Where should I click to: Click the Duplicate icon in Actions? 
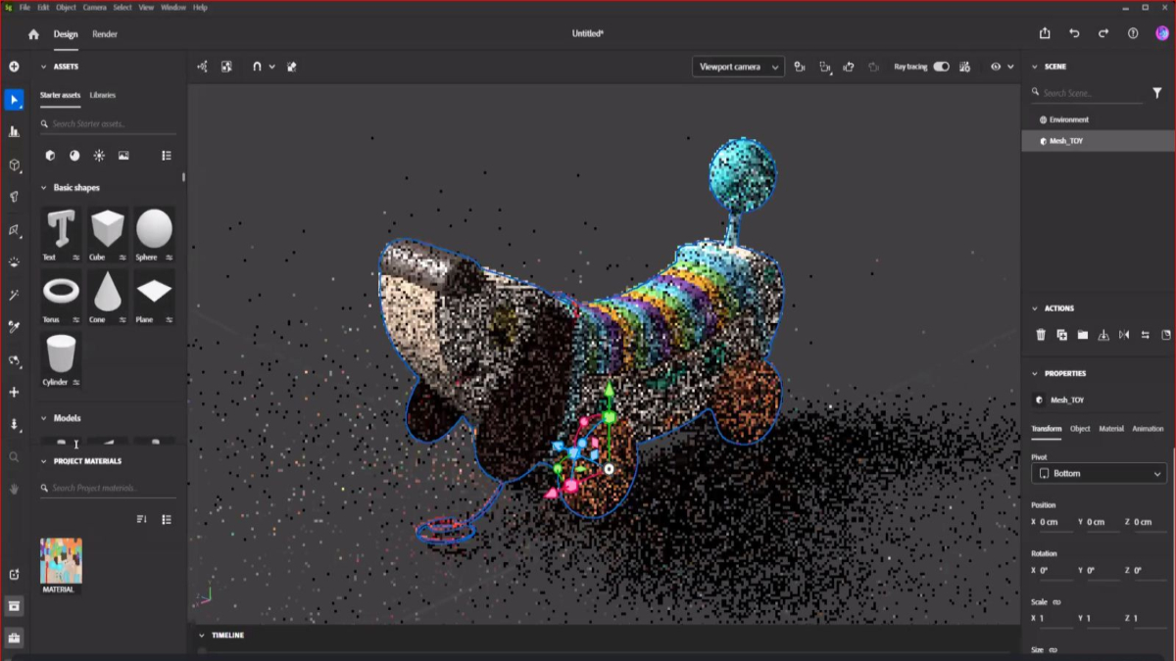pos(1061,335)
